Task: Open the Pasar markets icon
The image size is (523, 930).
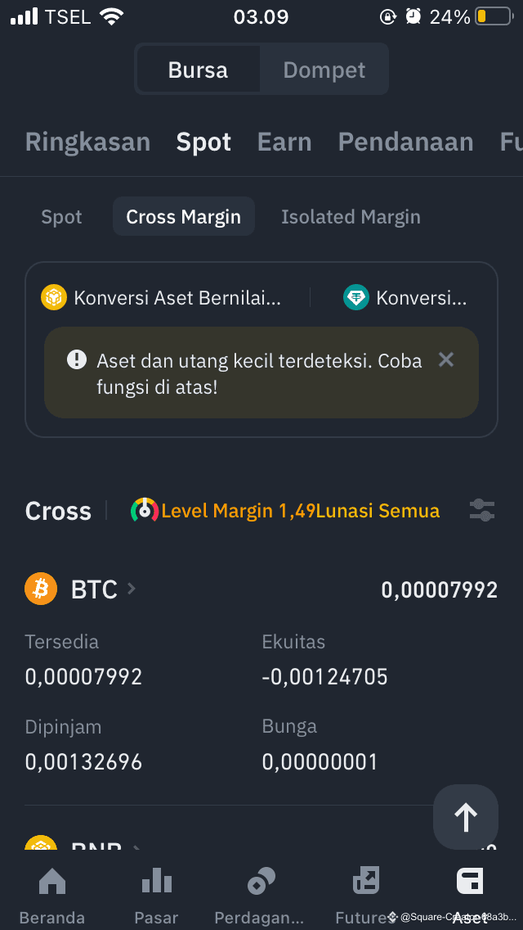Action: 156,880
